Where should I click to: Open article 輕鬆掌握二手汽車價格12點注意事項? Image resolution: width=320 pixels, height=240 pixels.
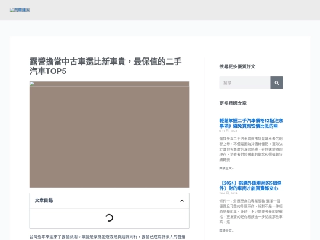(251, 123)
